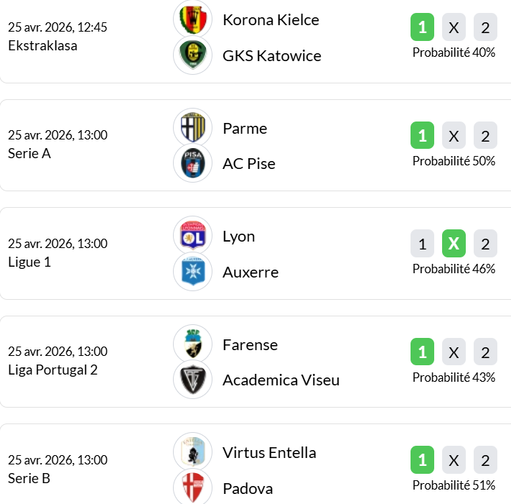The image size is (511, 504).
Task: Click the Korona Kielce club crest
Action: point(192,19)
